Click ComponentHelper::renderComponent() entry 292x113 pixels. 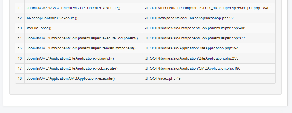pos(81,48)
